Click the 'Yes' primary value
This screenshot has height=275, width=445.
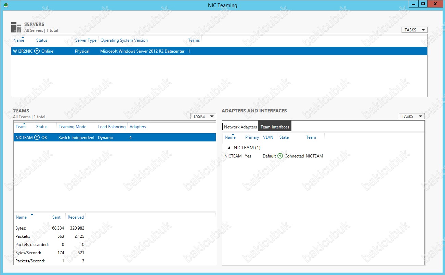coord(248,156)
